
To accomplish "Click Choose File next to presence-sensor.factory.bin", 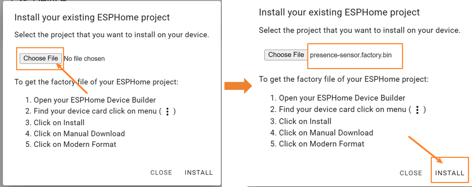I will (286, 55).
